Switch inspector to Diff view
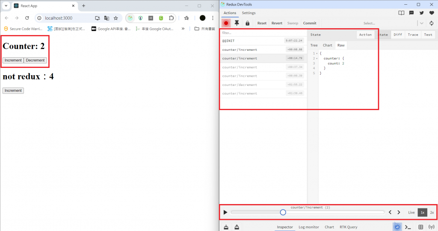This screenshot has width=438, height=231. [398, 35]
